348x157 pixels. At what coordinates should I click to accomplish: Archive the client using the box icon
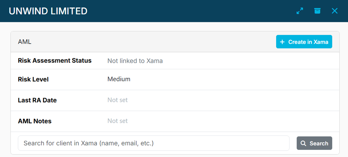tap(317, 11)
